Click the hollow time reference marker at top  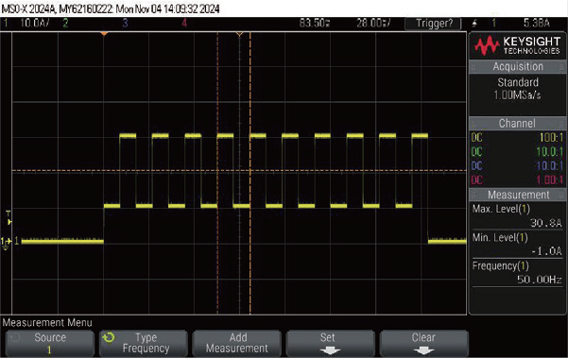coord(239,34)
